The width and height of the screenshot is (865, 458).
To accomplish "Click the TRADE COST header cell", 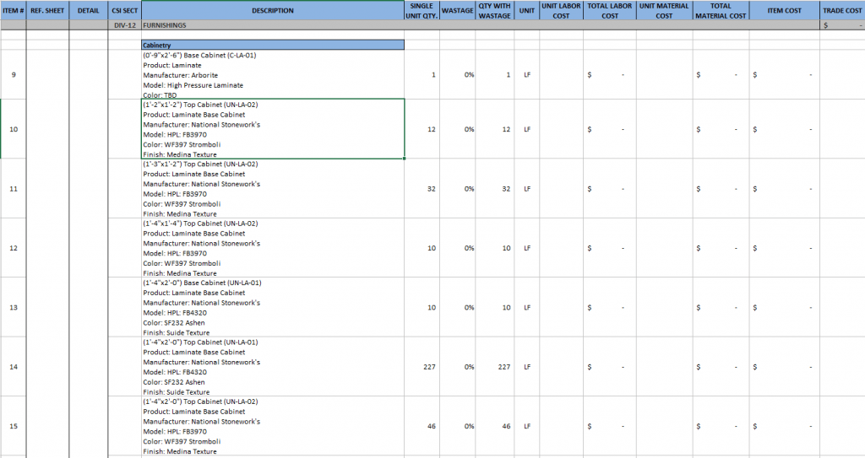I will [x=841, y=11].
